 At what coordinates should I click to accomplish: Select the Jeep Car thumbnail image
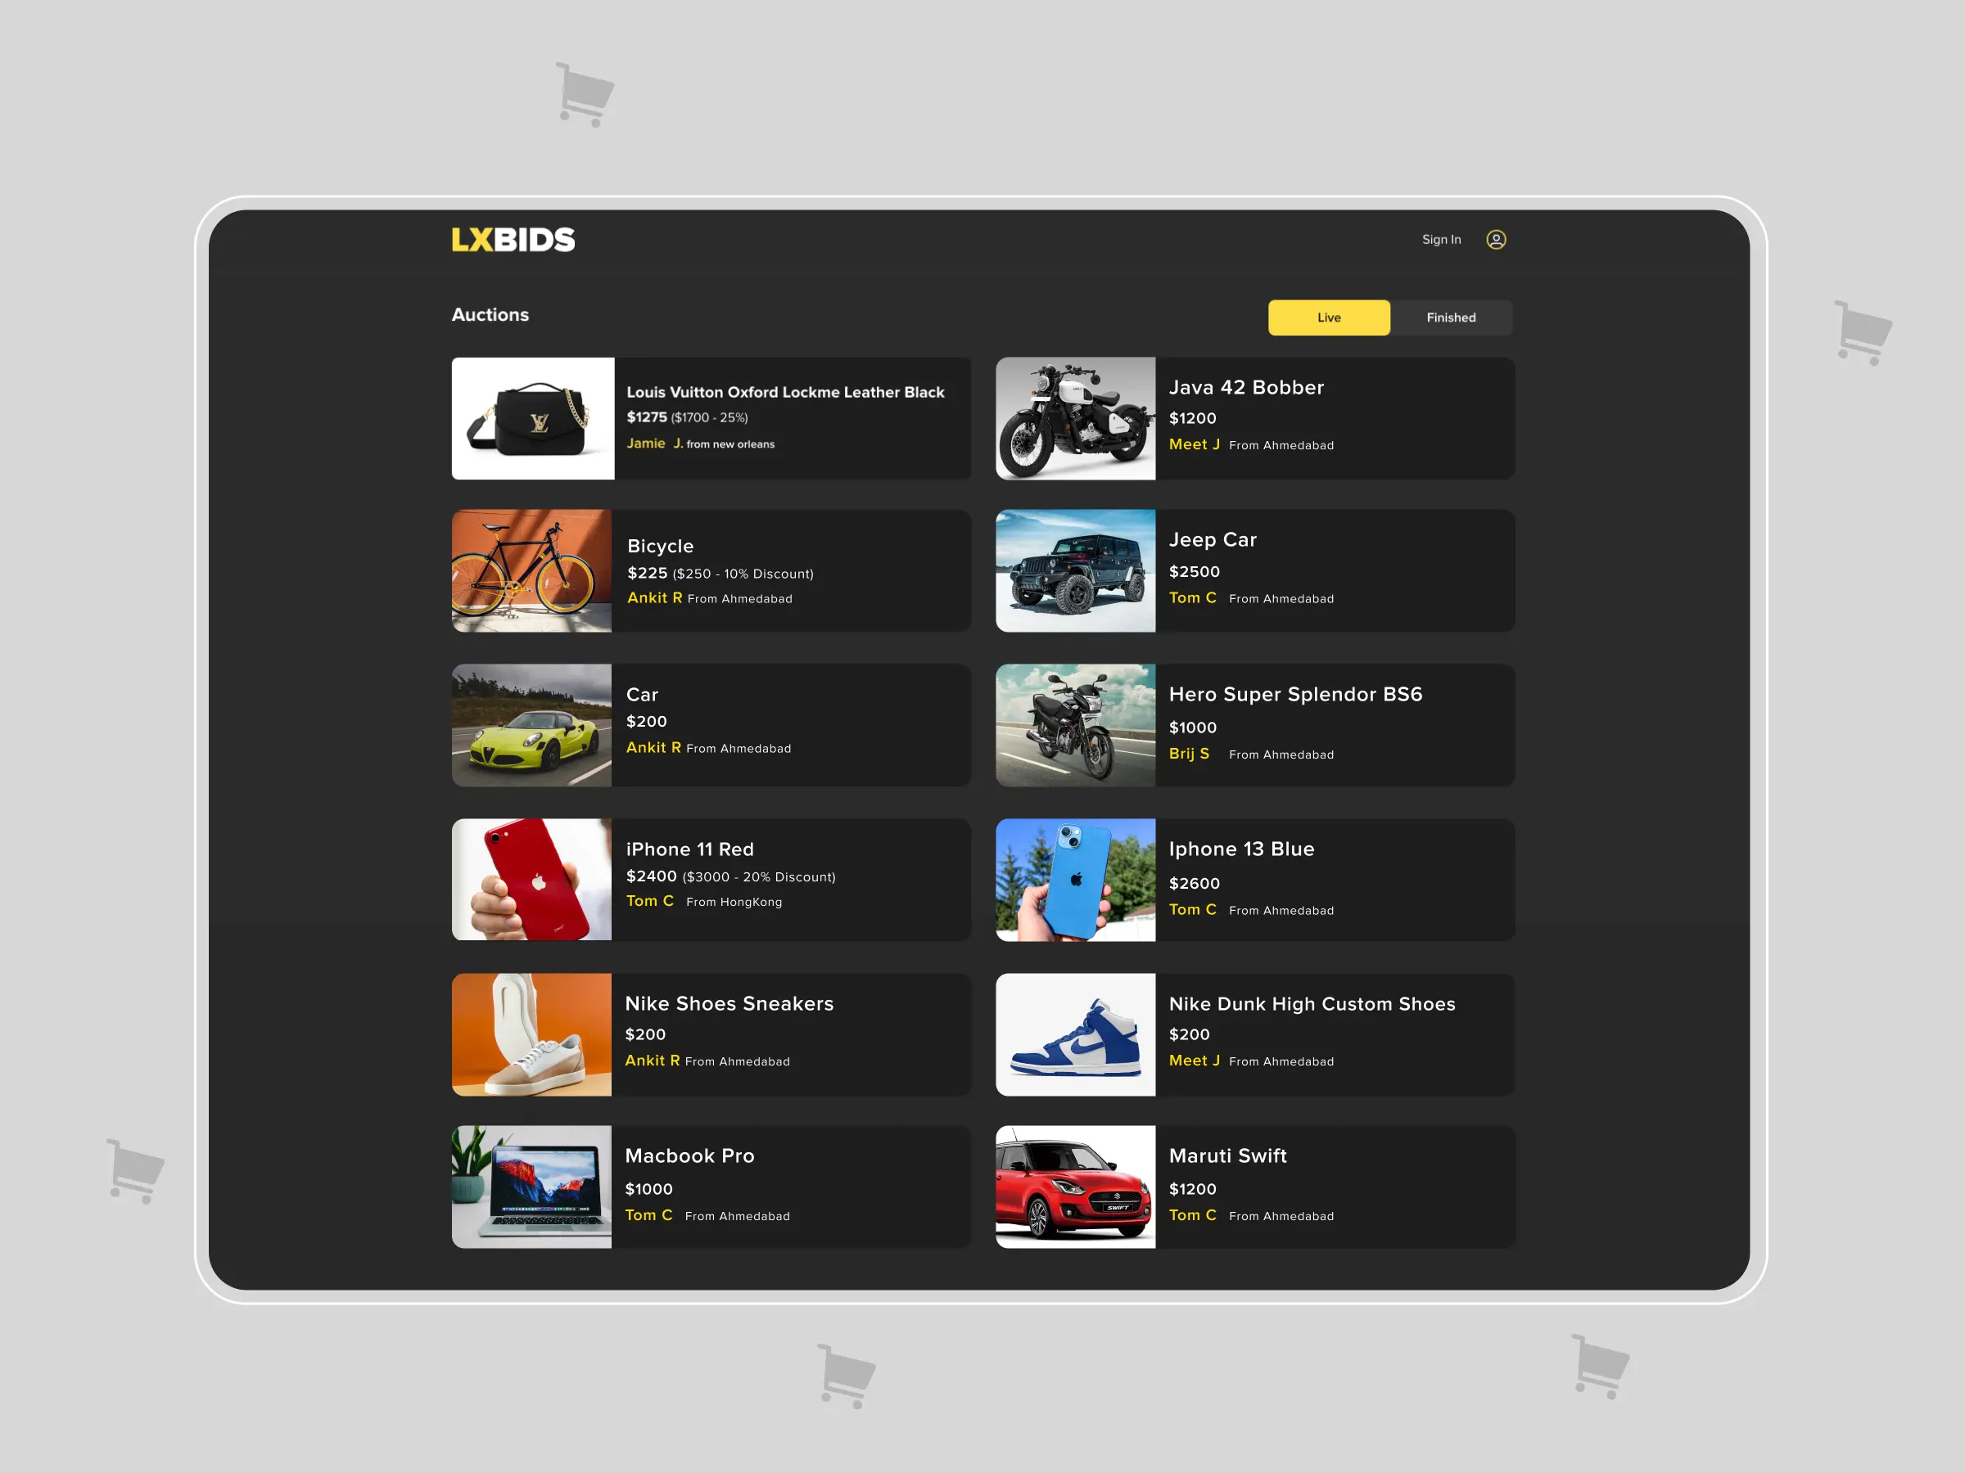[x=1075, y=571]
